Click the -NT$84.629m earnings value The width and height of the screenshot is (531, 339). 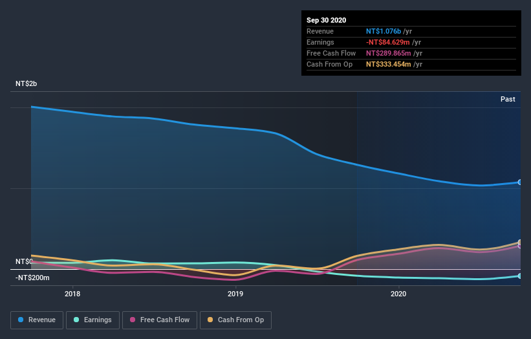[388, 42]
